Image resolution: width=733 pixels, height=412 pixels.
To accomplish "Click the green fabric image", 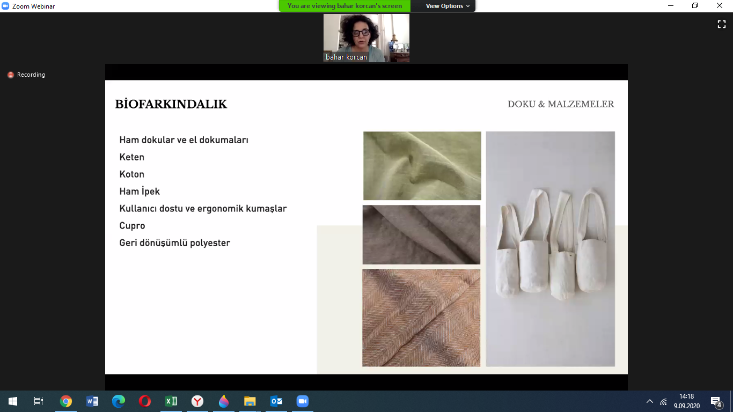I will point(422,166).
